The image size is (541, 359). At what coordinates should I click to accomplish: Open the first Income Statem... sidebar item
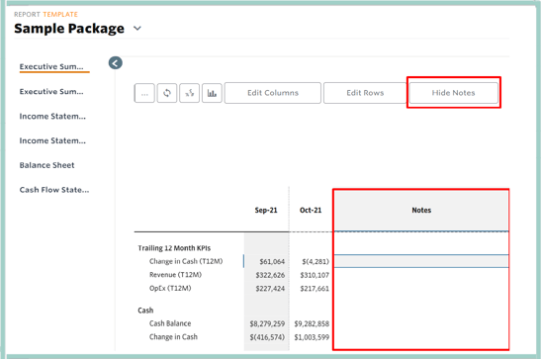tap(52, 117)
